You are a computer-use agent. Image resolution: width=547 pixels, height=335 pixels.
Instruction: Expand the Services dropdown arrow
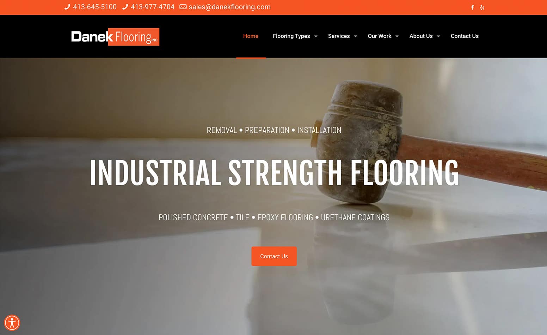coord(356,36)
